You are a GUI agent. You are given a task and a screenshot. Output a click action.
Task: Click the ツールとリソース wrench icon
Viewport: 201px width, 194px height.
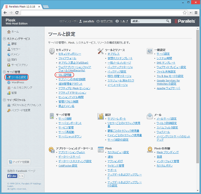click(100, 51)
